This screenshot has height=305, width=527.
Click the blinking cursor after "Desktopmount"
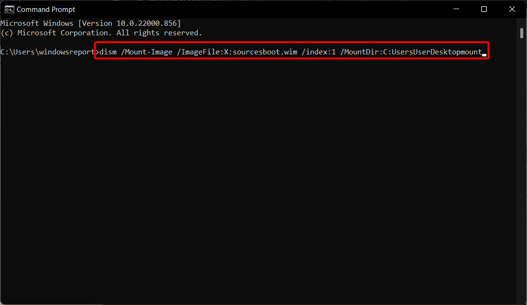coord(484,55)
